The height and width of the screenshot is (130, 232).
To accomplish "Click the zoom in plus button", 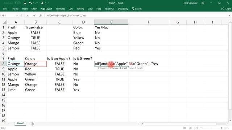I will [x=221, y=128].
